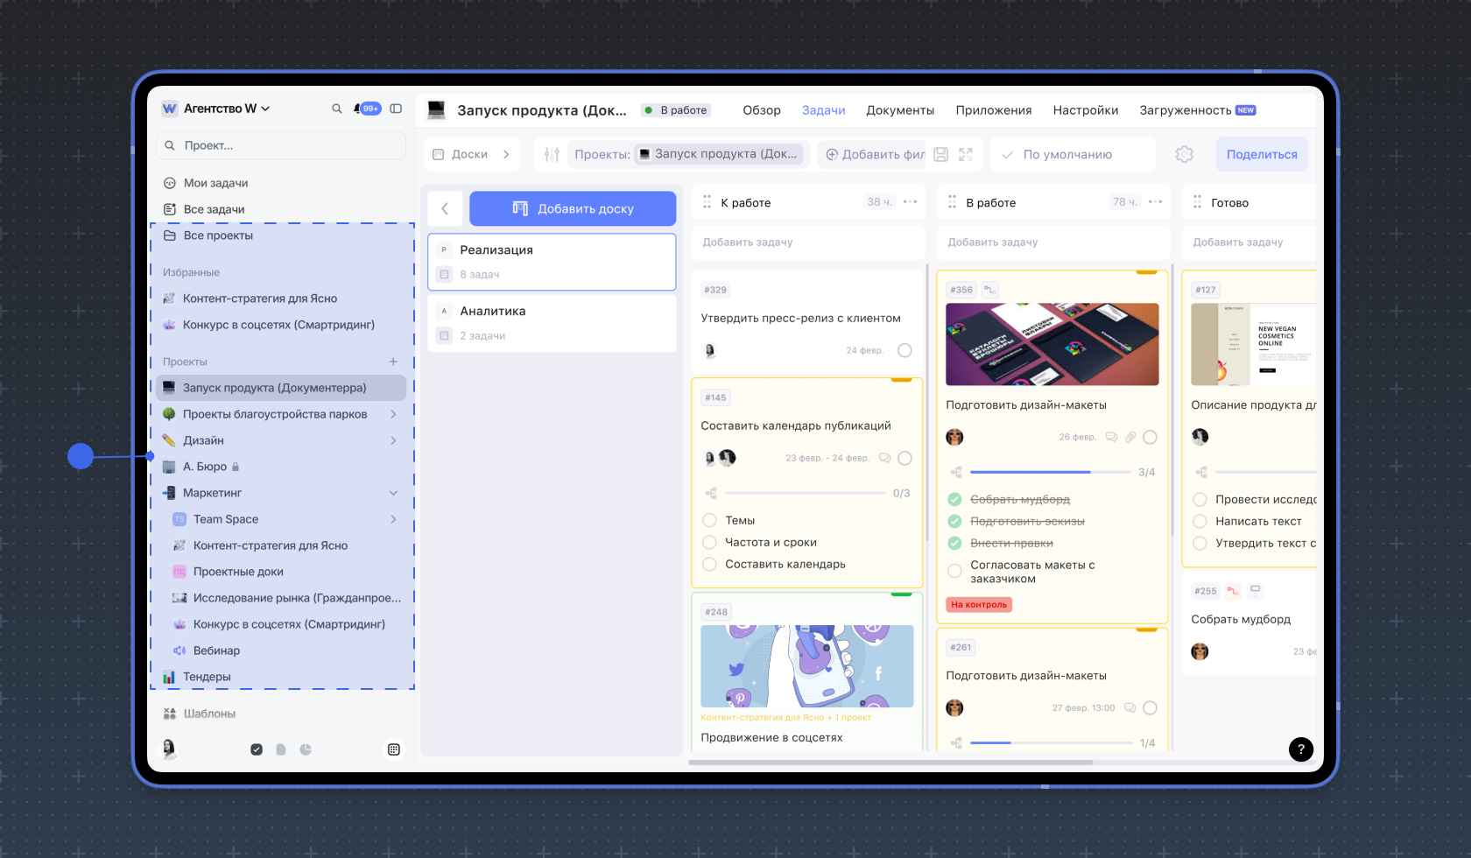Click the fullscreen expand arrows icon
The image size is (1471, 858).
(966, 154)
